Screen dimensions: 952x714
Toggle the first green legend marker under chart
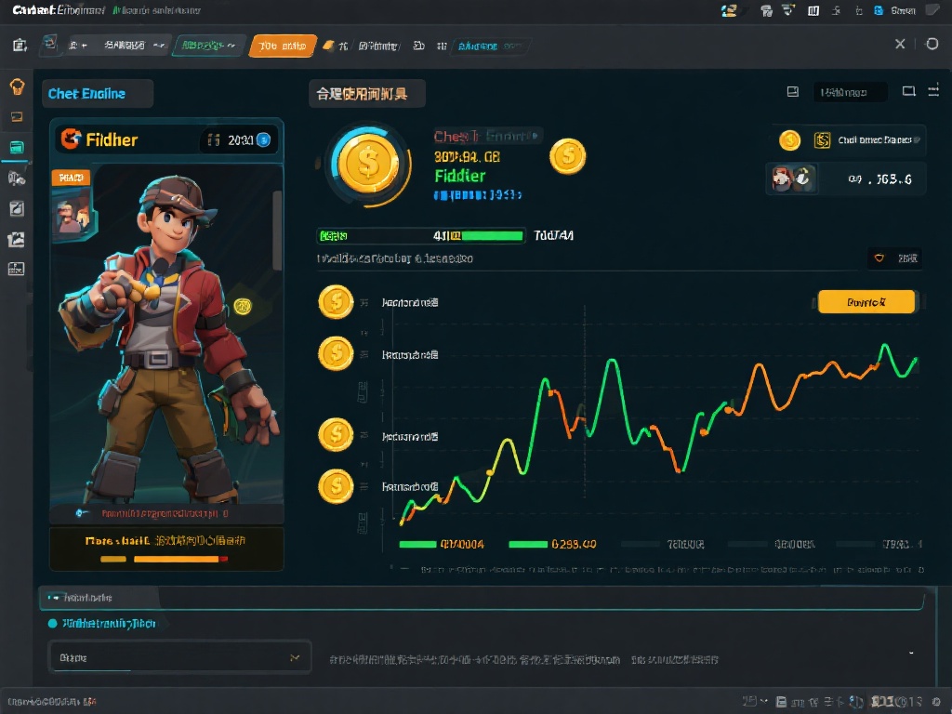point(417,544)
